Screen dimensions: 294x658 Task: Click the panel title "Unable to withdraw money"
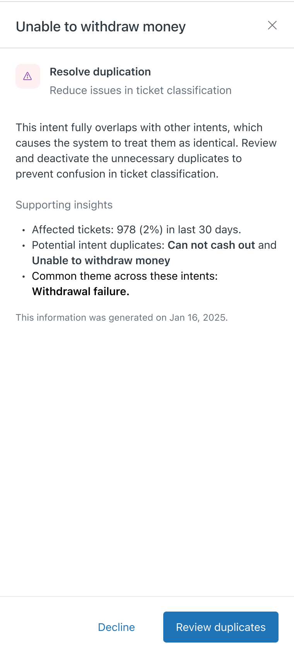tap(101, 27)
